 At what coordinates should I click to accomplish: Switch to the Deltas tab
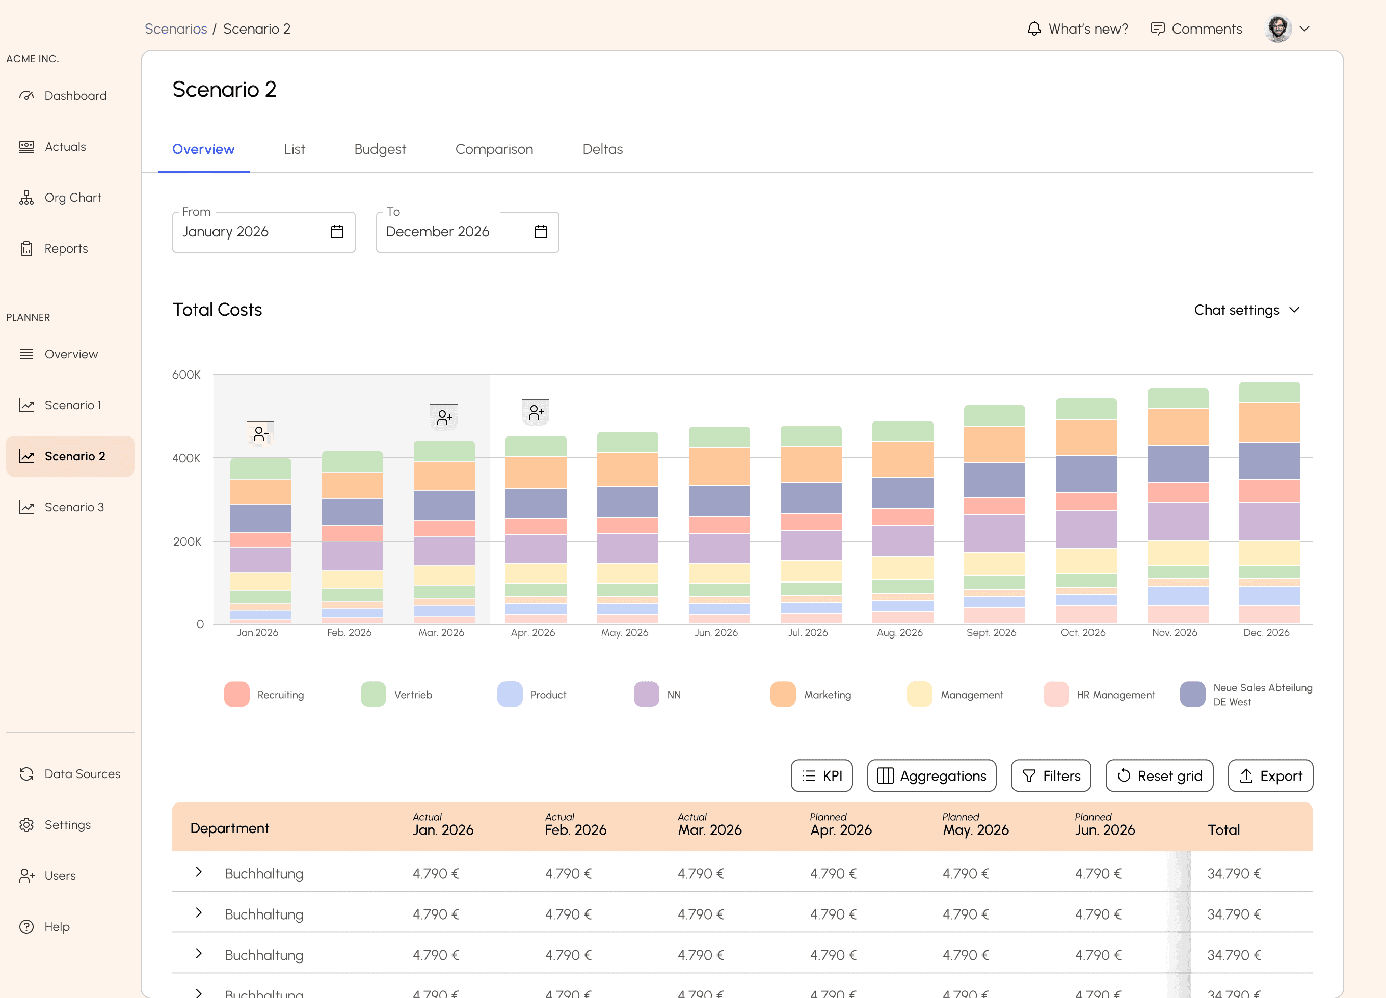(602, 149)
